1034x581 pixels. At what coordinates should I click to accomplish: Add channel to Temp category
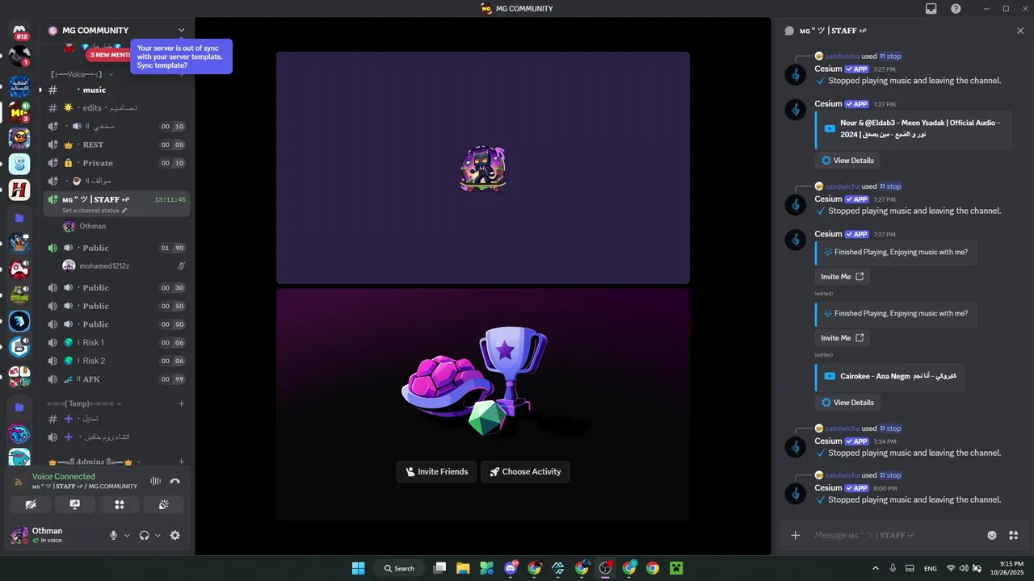(181, 403)
